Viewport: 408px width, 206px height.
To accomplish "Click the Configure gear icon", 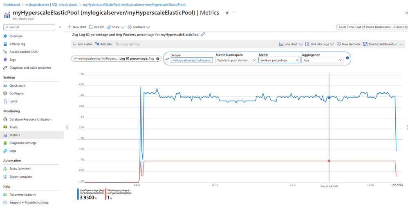I will (x=5, y=93).
